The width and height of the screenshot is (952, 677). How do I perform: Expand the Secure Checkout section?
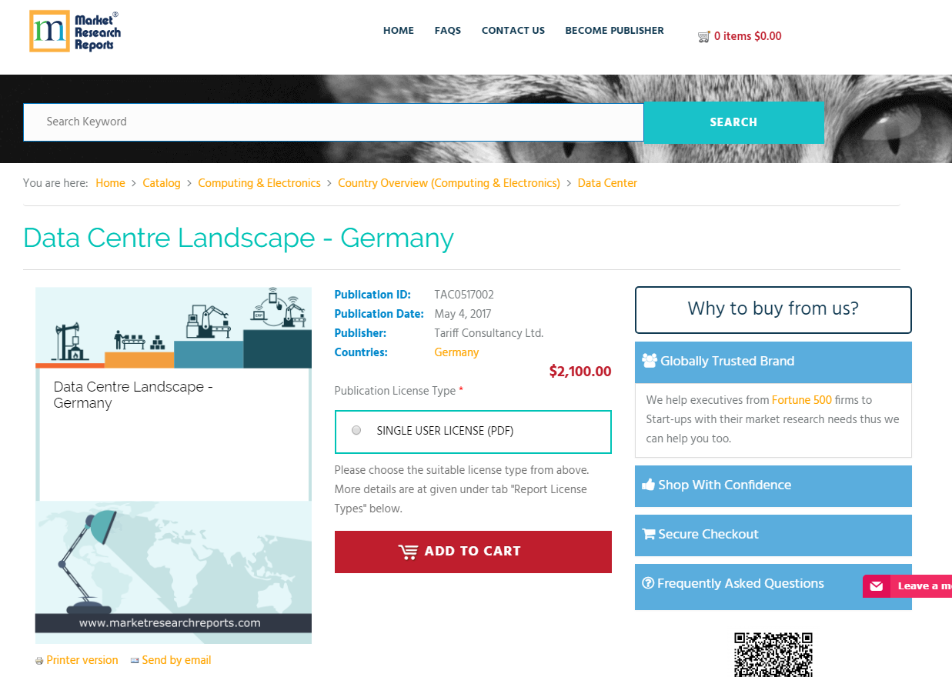[x=773, y=535]
